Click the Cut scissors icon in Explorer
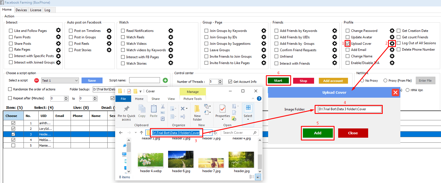Viewport: 441px width, 183px height. [163, 107]
